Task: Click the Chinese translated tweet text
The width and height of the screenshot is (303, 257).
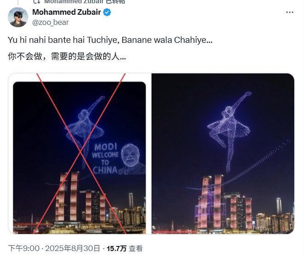Action: (67, 57)
